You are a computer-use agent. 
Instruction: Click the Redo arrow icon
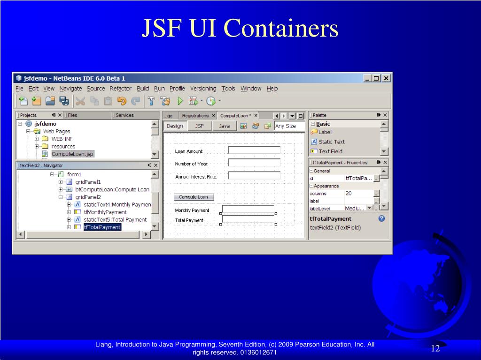click(x=135, y=101)
